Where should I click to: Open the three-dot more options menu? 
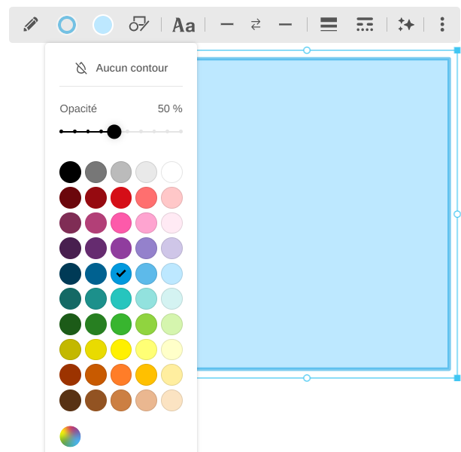pyautogui.click(x=441, y=25)
